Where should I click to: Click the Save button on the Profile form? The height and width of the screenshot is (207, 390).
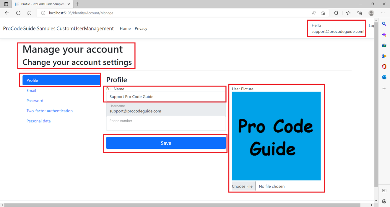point(166,143)
